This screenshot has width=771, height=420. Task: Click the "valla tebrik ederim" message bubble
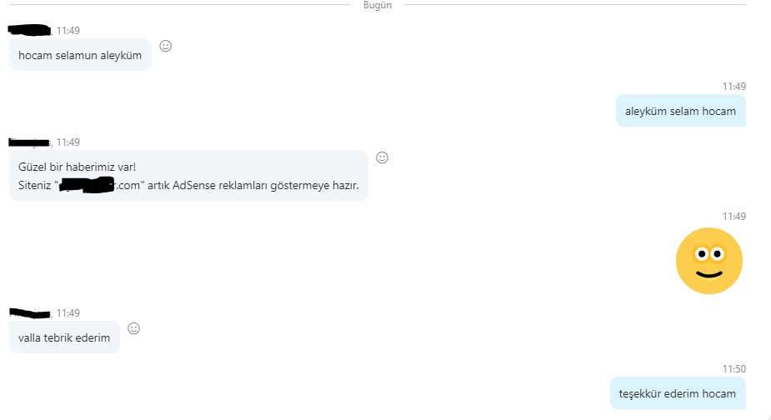tap(64, 337)
